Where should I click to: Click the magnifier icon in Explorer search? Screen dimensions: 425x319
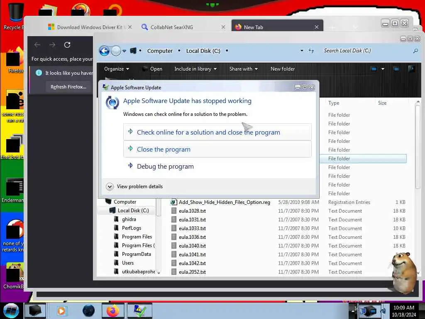tap(415, 51)
